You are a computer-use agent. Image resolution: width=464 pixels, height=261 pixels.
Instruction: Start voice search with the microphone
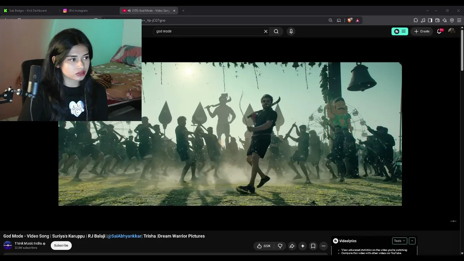tap(291, 31)
